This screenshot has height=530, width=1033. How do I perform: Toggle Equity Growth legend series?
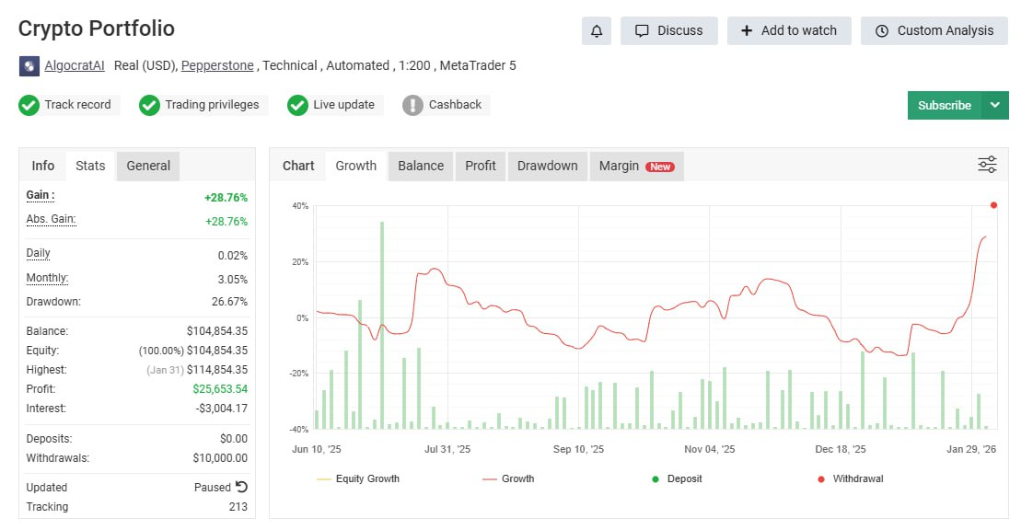point(358,478)
